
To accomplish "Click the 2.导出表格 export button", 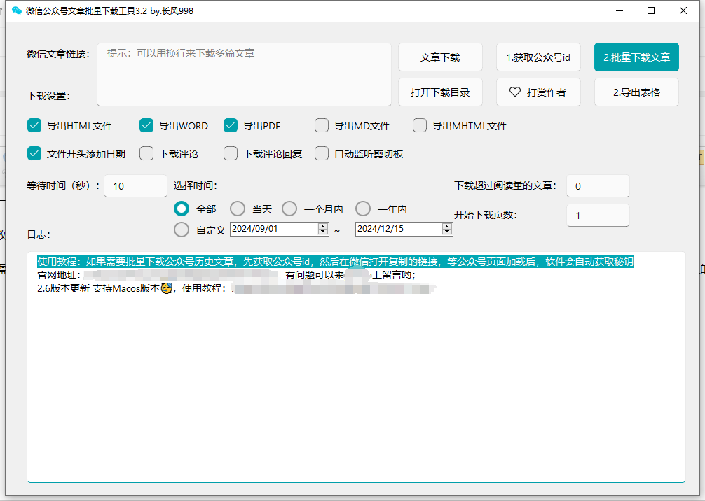I will tap(636, 92).
